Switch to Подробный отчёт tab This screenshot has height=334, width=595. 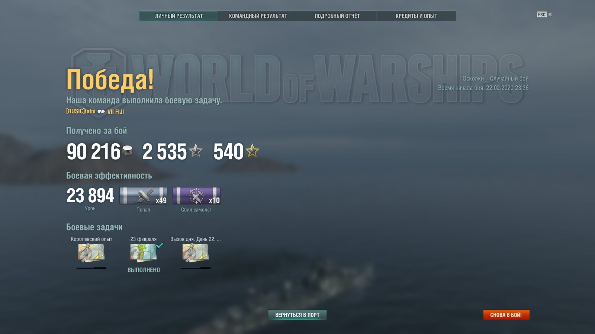[337, 16]
